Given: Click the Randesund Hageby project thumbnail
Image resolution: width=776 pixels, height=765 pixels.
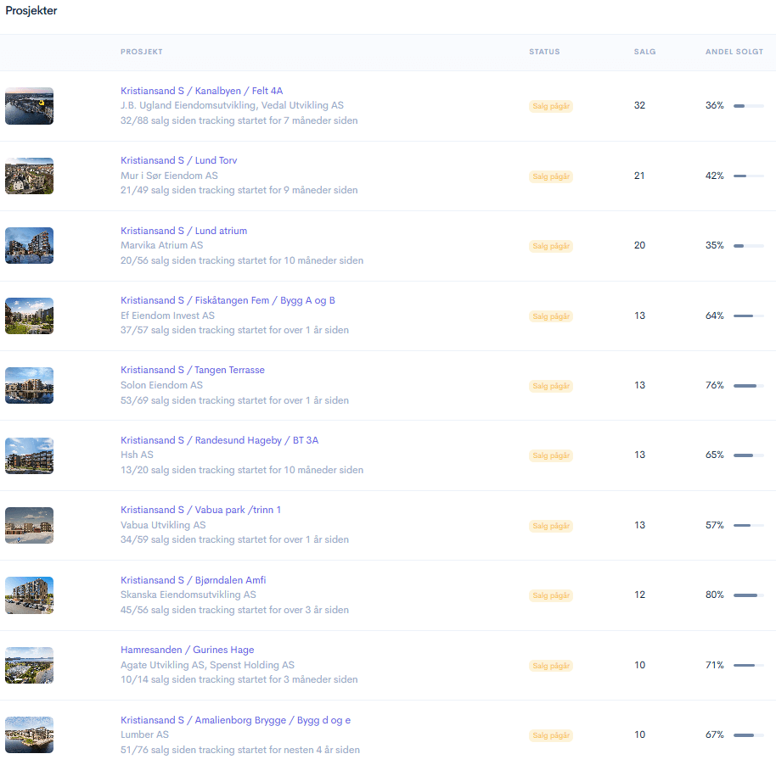Looking at the screenshot, I should coord(29,456).
